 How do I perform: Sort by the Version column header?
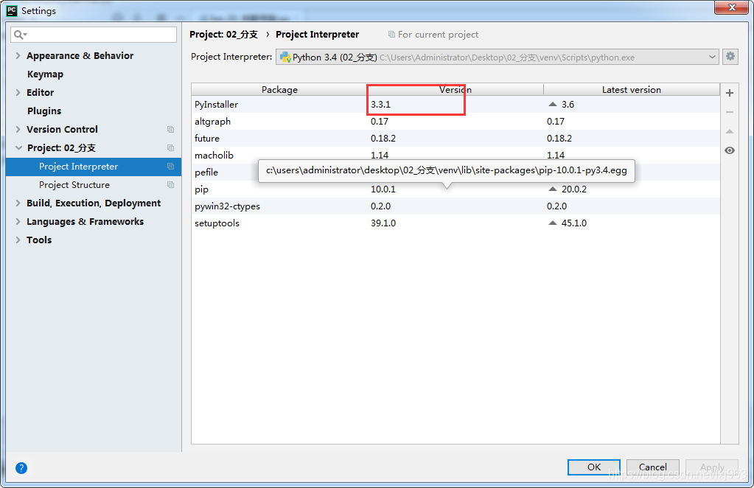[455, 89]
